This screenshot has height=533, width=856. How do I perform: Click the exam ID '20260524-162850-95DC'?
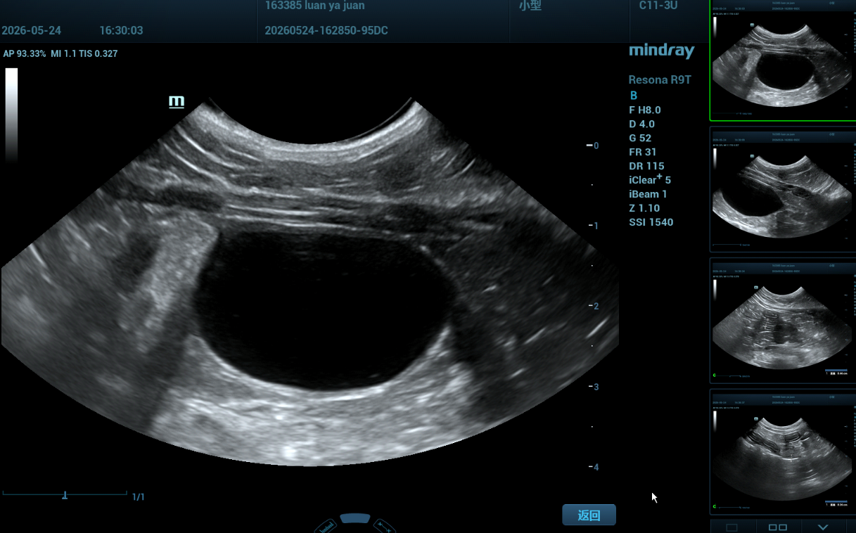[x=326, y=31]
